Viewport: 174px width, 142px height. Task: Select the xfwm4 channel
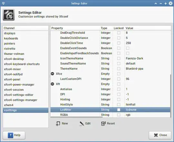pos(26,105)
